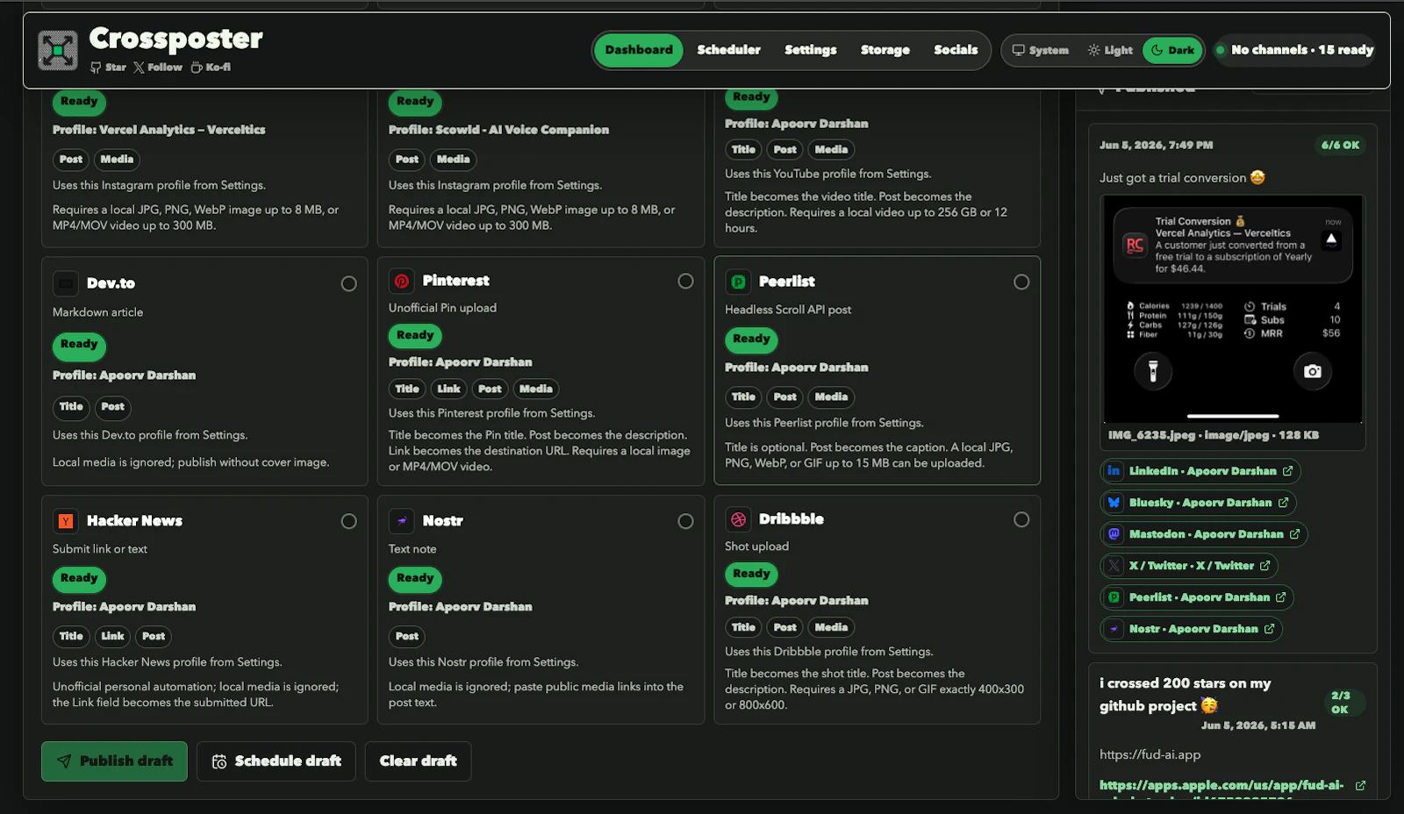This screenshot has height=814, width=1404.
Task: Click the Dribbble logo icon
Action: (x=738, y=520)
